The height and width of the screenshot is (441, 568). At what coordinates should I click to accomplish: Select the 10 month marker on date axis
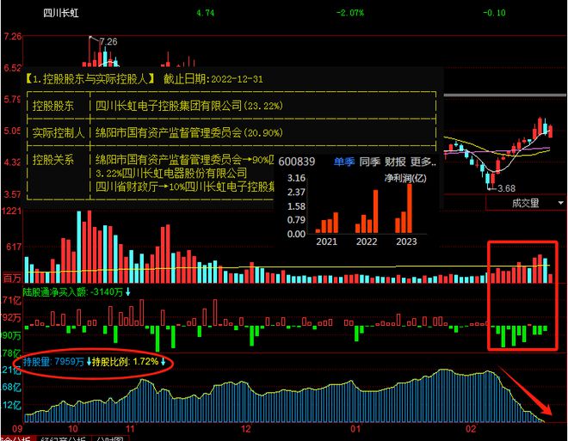pos(73,429)
